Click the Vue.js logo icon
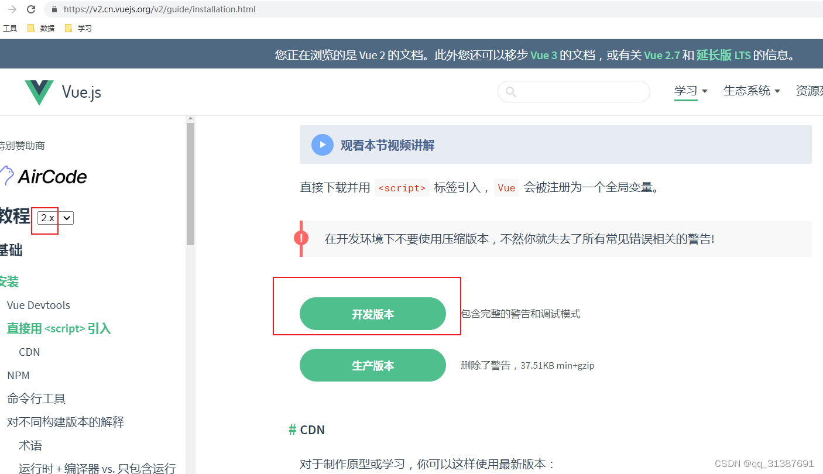This screenshot has width=823, height=474. coord(39,91)
